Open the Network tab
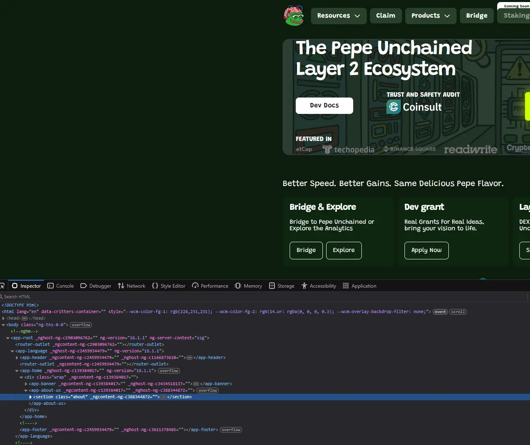This screenshot has width=530, height=445. point(132,286)
